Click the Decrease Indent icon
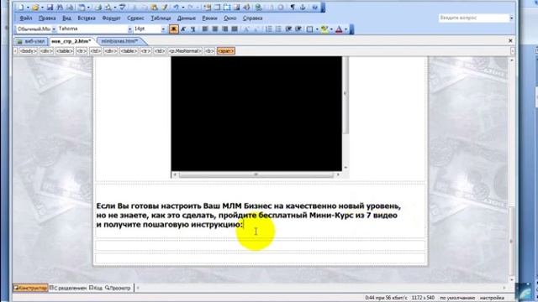The width and height of the screenshot is (538, 302). tap(288, 29)
